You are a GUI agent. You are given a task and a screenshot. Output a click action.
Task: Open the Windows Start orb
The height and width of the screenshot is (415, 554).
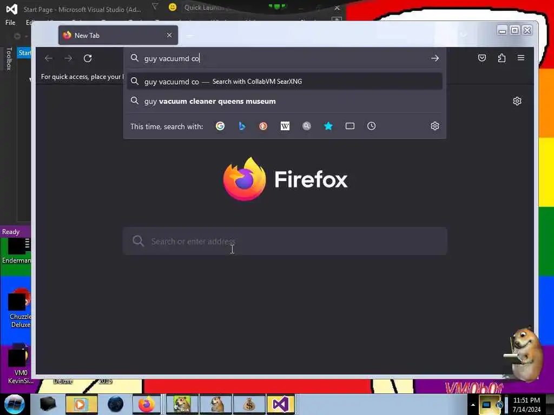click(14, 404)
